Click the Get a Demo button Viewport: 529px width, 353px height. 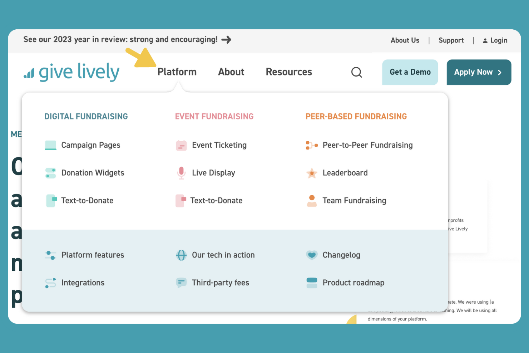[410, 72]
